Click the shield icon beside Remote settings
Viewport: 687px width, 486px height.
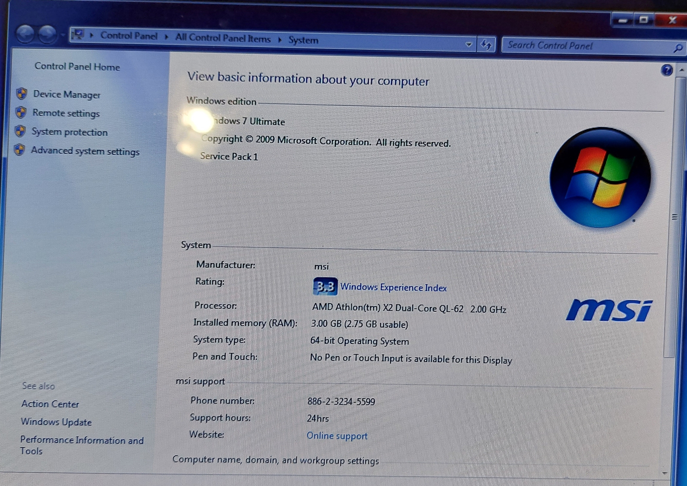[21, 112]
